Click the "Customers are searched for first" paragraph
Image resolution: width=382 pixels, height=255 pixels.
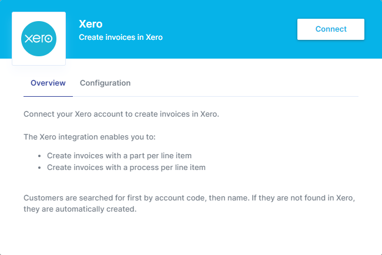(189, 203)
